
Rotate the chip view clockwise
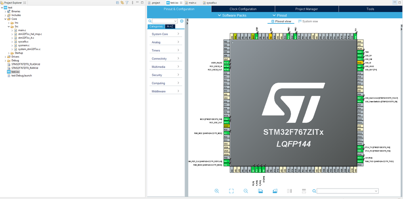pyautogui.click(x=260, y=191)
